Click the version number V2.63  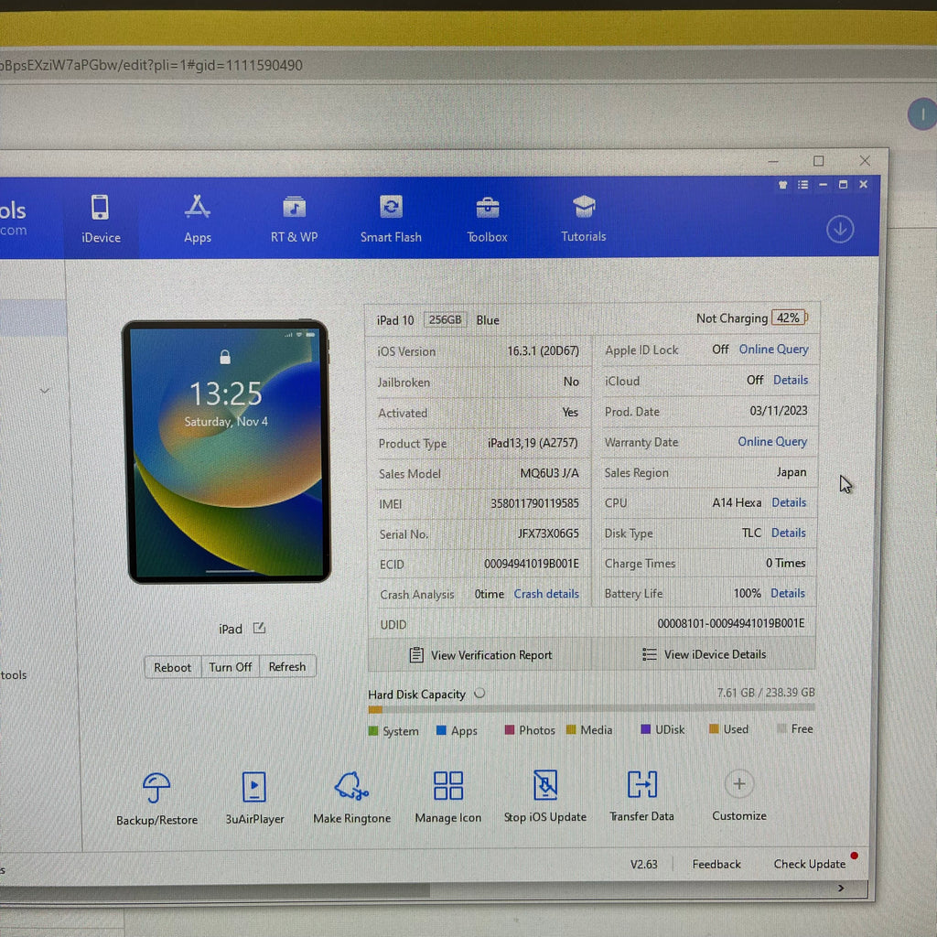(x=643, y=864)
